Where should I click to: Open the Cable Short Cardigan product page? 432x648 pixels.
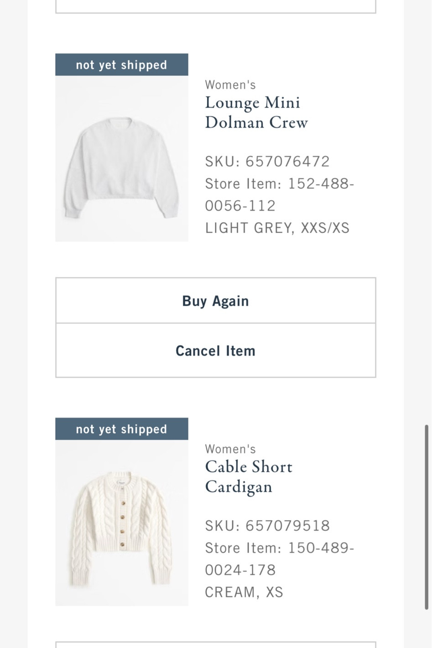[249, 476]
